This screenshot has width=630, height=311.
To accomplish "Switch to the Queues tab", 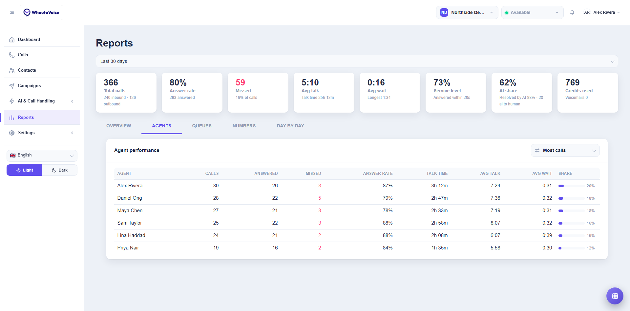I will coord(202,126).
